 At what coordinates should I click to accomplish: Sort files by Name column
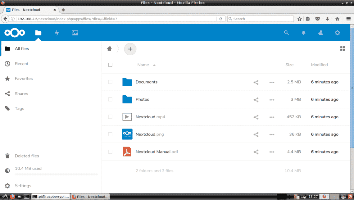coord(143,65)
